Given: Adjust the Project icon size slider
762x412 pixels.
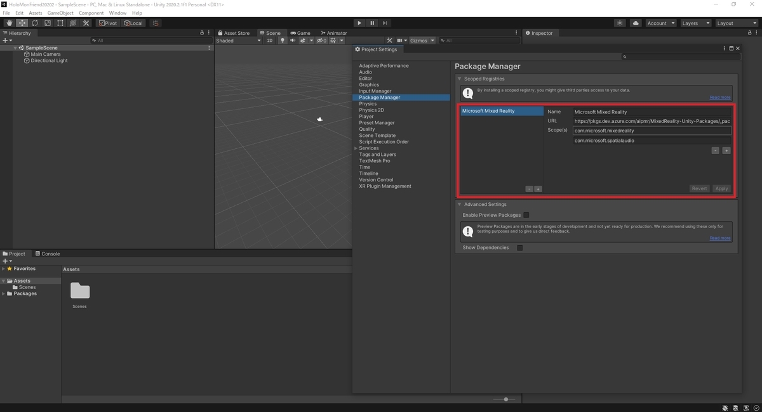Looking at the screenshot, I should (x=505, y=399).
